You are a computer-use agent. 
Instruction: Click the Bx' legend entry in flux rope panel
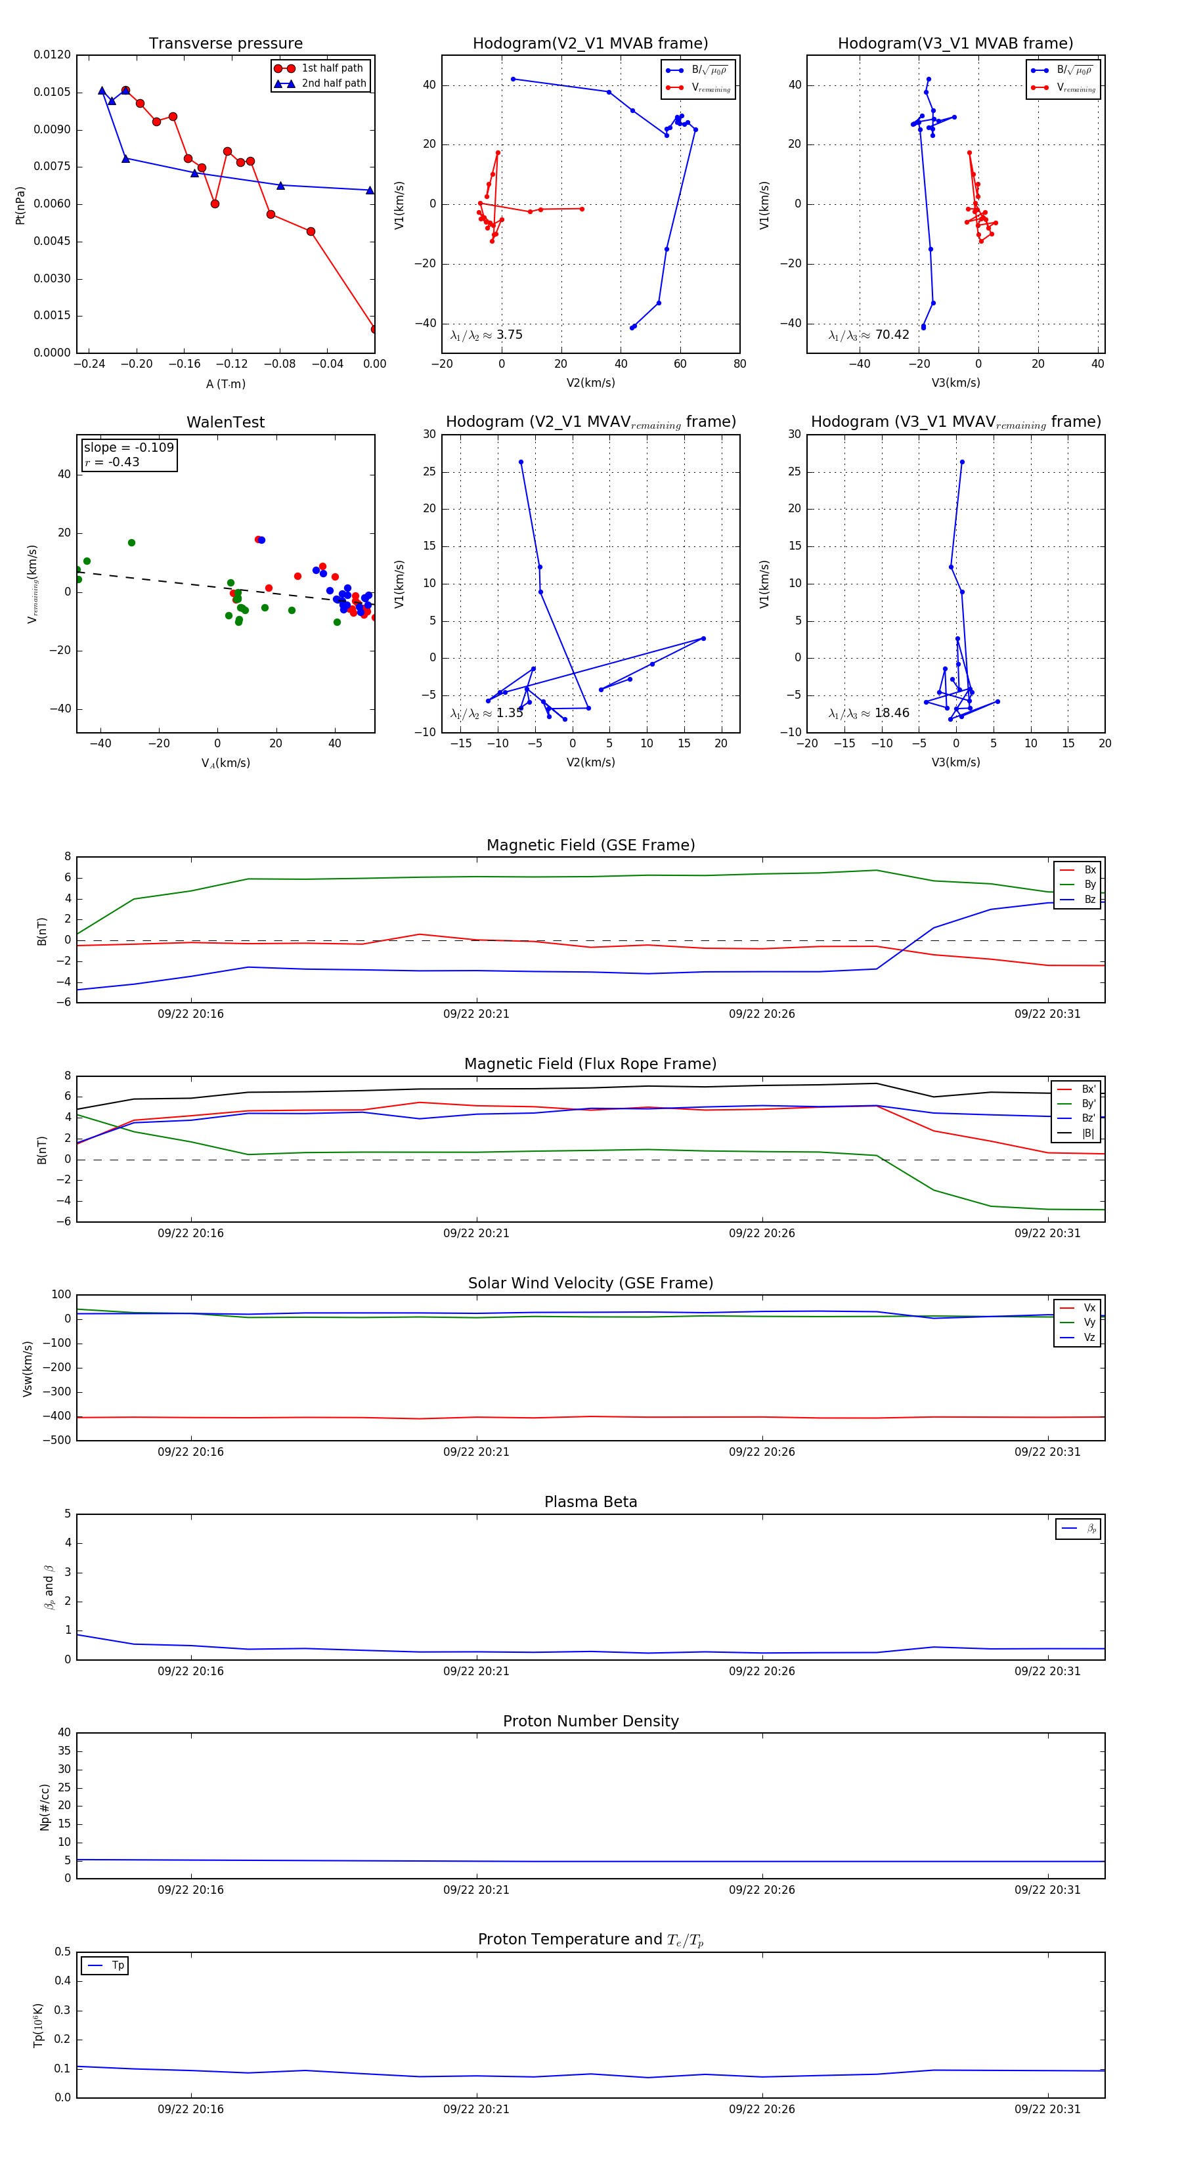(1076, 1089)
